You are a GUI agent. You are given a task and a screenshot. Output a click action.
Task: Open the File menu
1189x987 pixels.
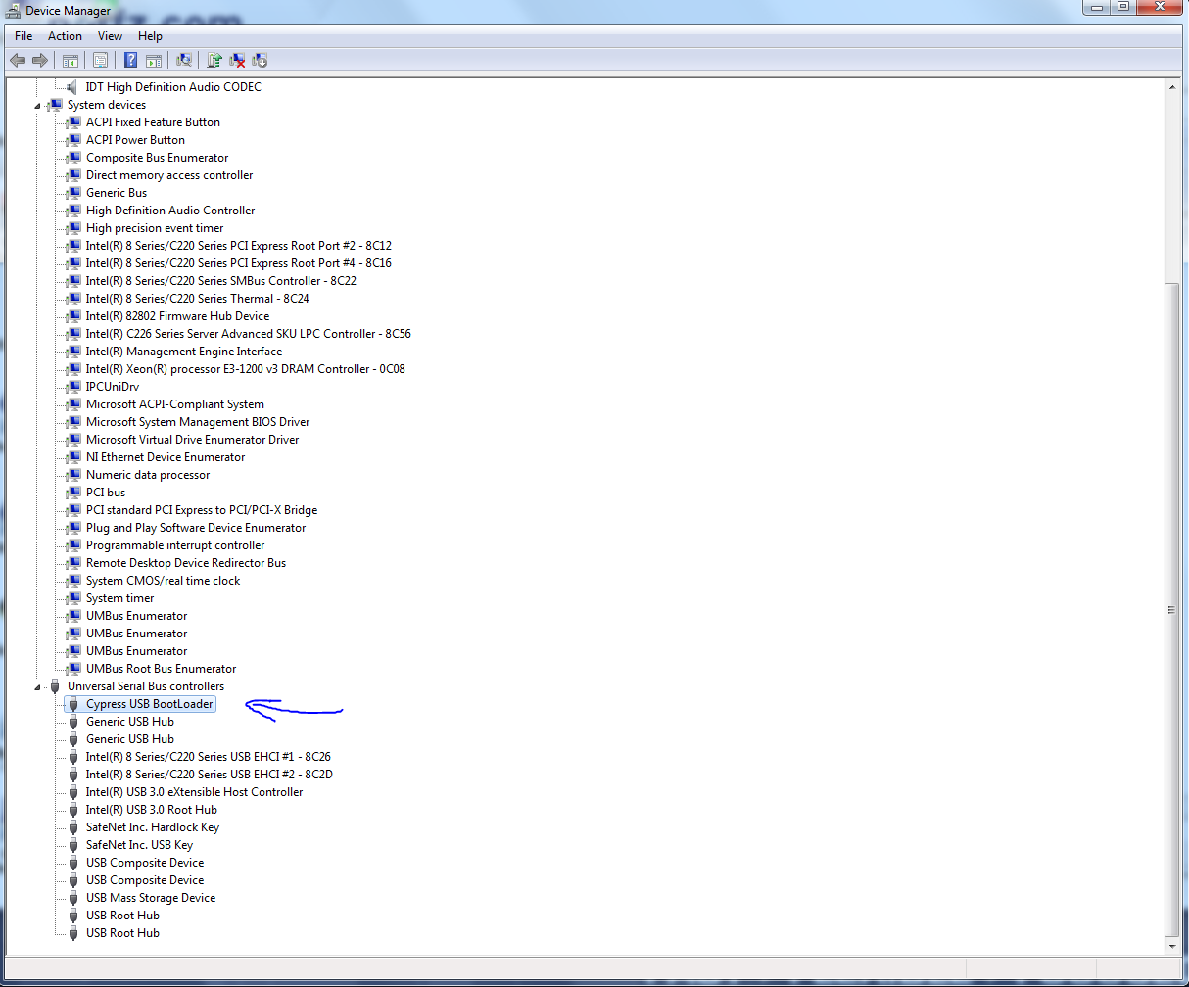(x=24, y=36)
